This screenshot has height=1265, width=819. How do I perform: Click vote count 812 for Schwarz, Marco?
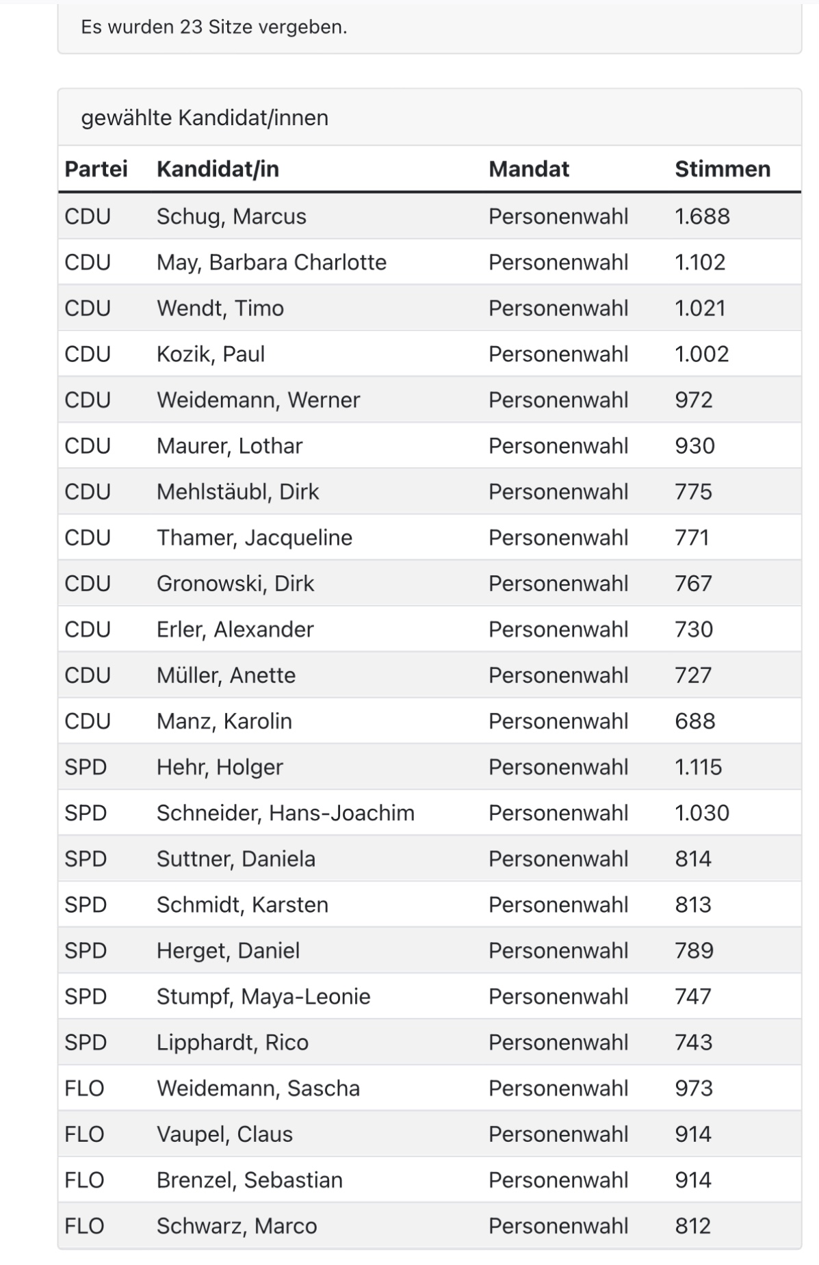click(x=692, y=1225)
